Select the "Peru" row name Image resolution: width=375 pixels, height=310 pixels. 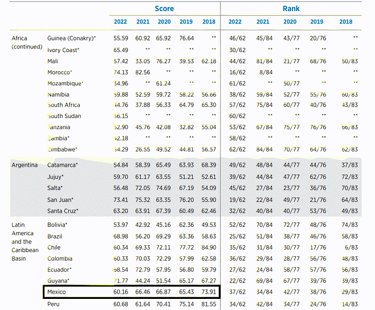[x=53, y=304]
